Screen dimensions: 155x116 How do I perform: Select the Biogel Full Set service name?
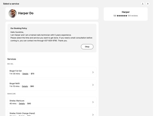[15, 71]
